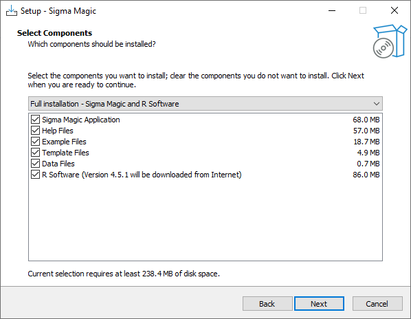411x319 pixels.
Task: Click the disabled maximize window button
Action: [363, 11]
